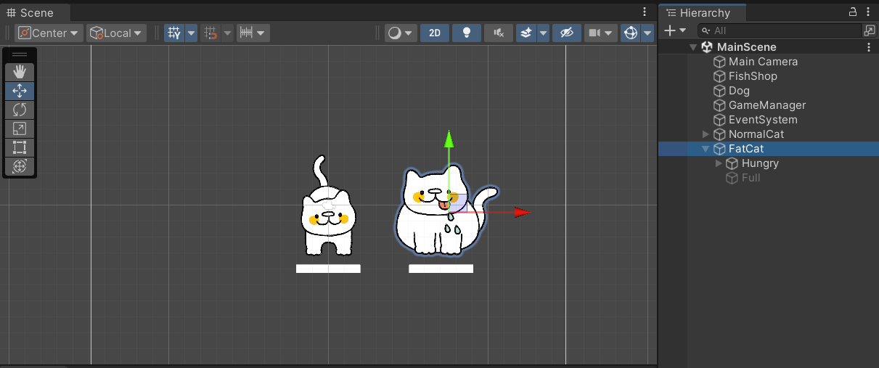Click the white bar under fat cat
This screenshot has height=368, width=879.
click(x=441, y=269)
